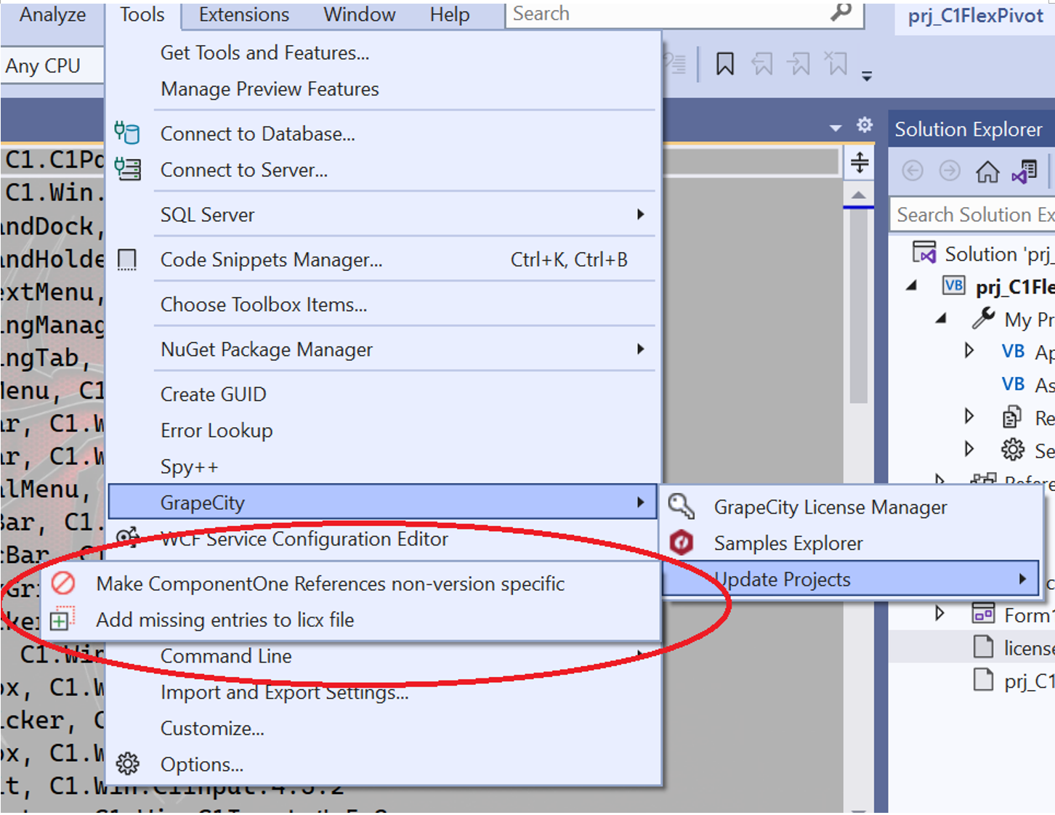Collapse the My Project node

(x=941, y=318)
